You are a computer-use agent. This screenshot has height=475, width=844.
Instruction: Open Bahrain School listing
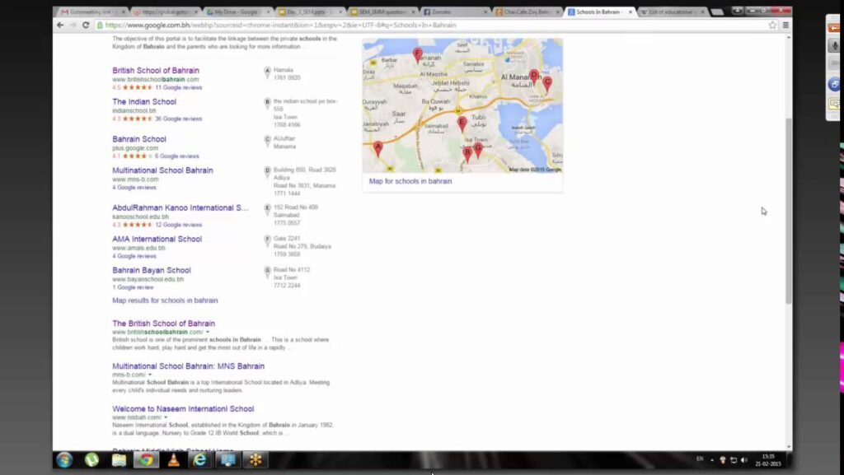click(138, 139)
